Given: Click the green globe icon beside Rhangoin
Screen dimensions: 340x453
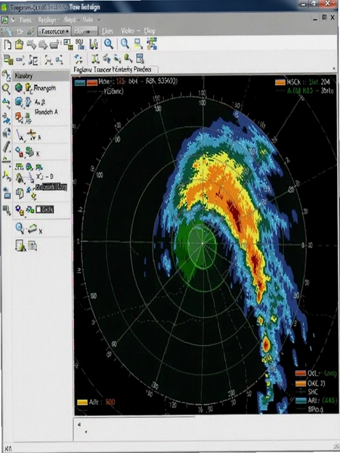Looking at the screenshot, I should (x=19, y=88).
